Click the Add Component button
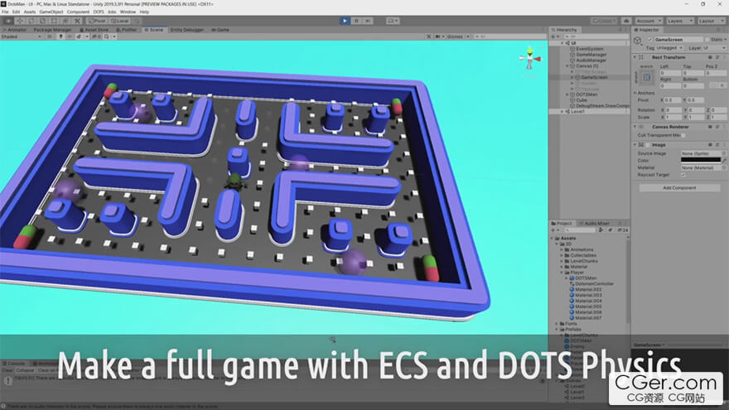 679,188
